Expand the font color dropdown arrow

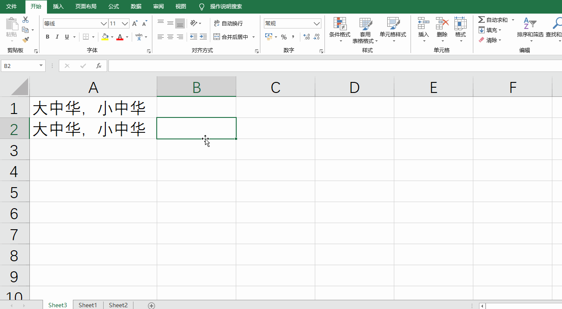click(127, 37)
